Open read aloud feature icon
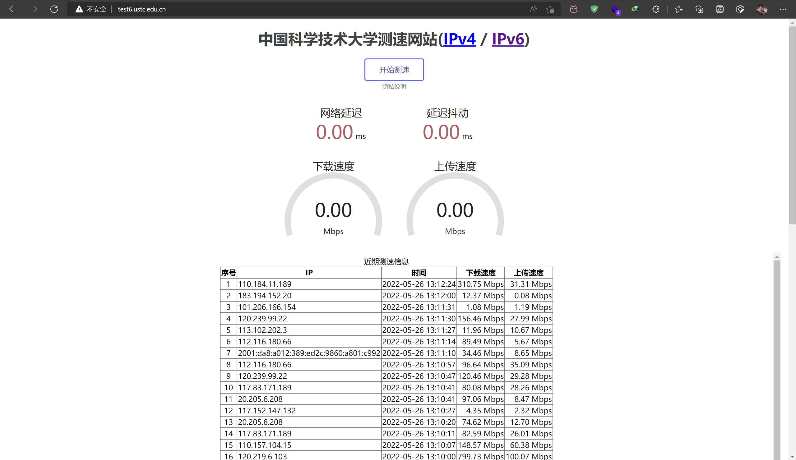Viewport: 796px width, 460px height. click(533, 9)
